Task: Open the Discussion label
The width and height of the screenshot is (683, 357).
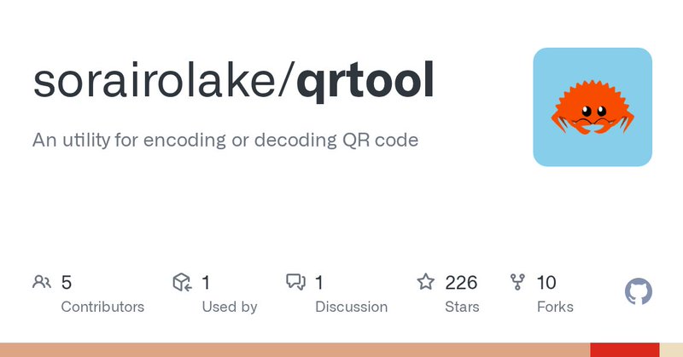Action: coord(351,307)
